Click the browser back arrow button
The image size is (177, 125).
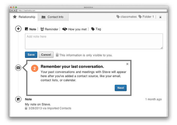12,10
